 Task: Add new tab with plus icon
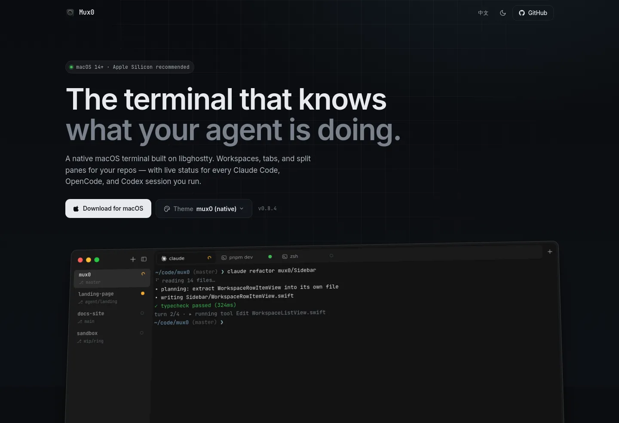tap(550, 251)
